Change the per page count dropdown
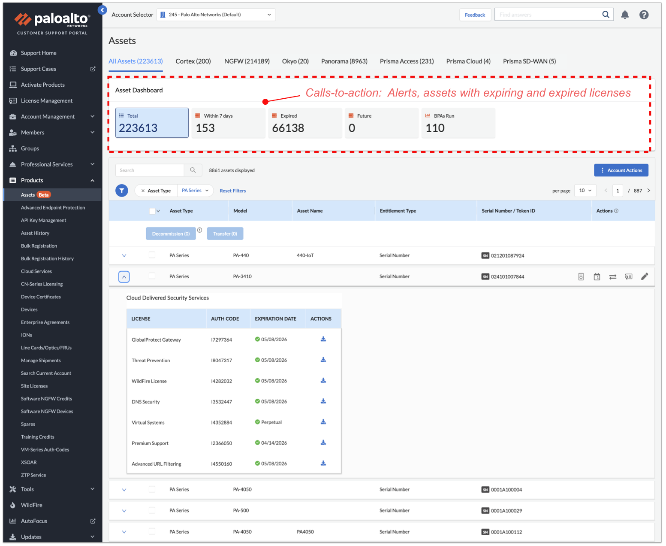This screenshot has height=546, width=666. [585, 191]
